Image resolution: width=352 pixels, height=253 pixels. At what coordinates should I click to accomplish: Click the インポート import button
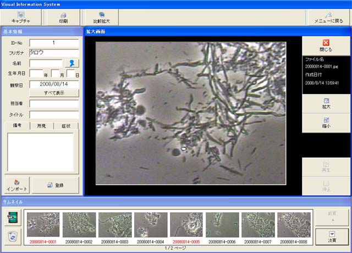click(20, 185)
